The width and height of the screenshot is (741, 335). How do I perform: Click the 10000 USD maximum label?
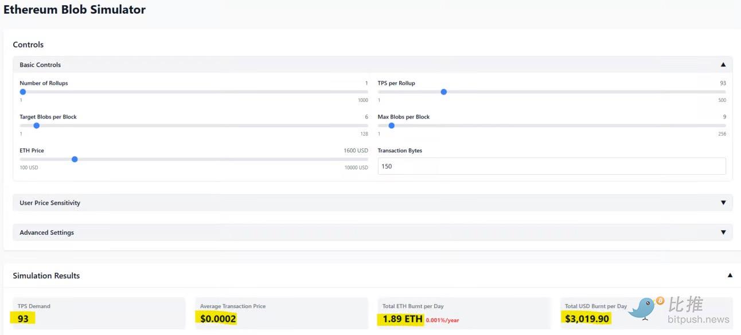(356, 168)
